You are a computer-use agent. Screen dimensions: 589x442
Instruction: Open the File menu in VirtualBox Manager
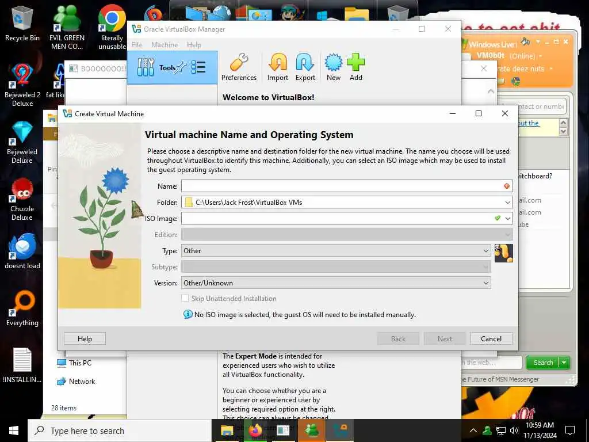137,45
